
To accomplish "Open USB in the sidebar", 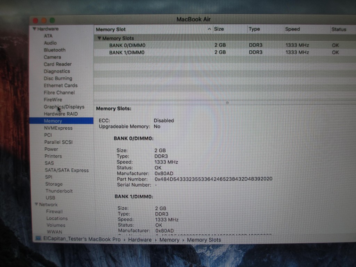I will click(50, 198).
